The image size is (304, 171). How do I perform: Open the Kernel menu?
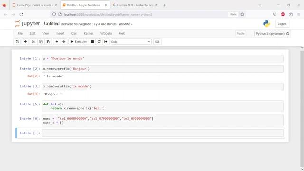[88, 33]
